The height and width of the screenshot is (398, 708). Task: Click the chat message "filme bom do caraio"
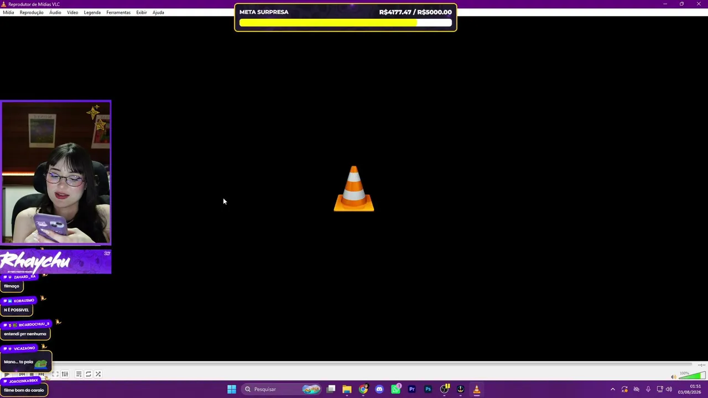tap(24, 390)
